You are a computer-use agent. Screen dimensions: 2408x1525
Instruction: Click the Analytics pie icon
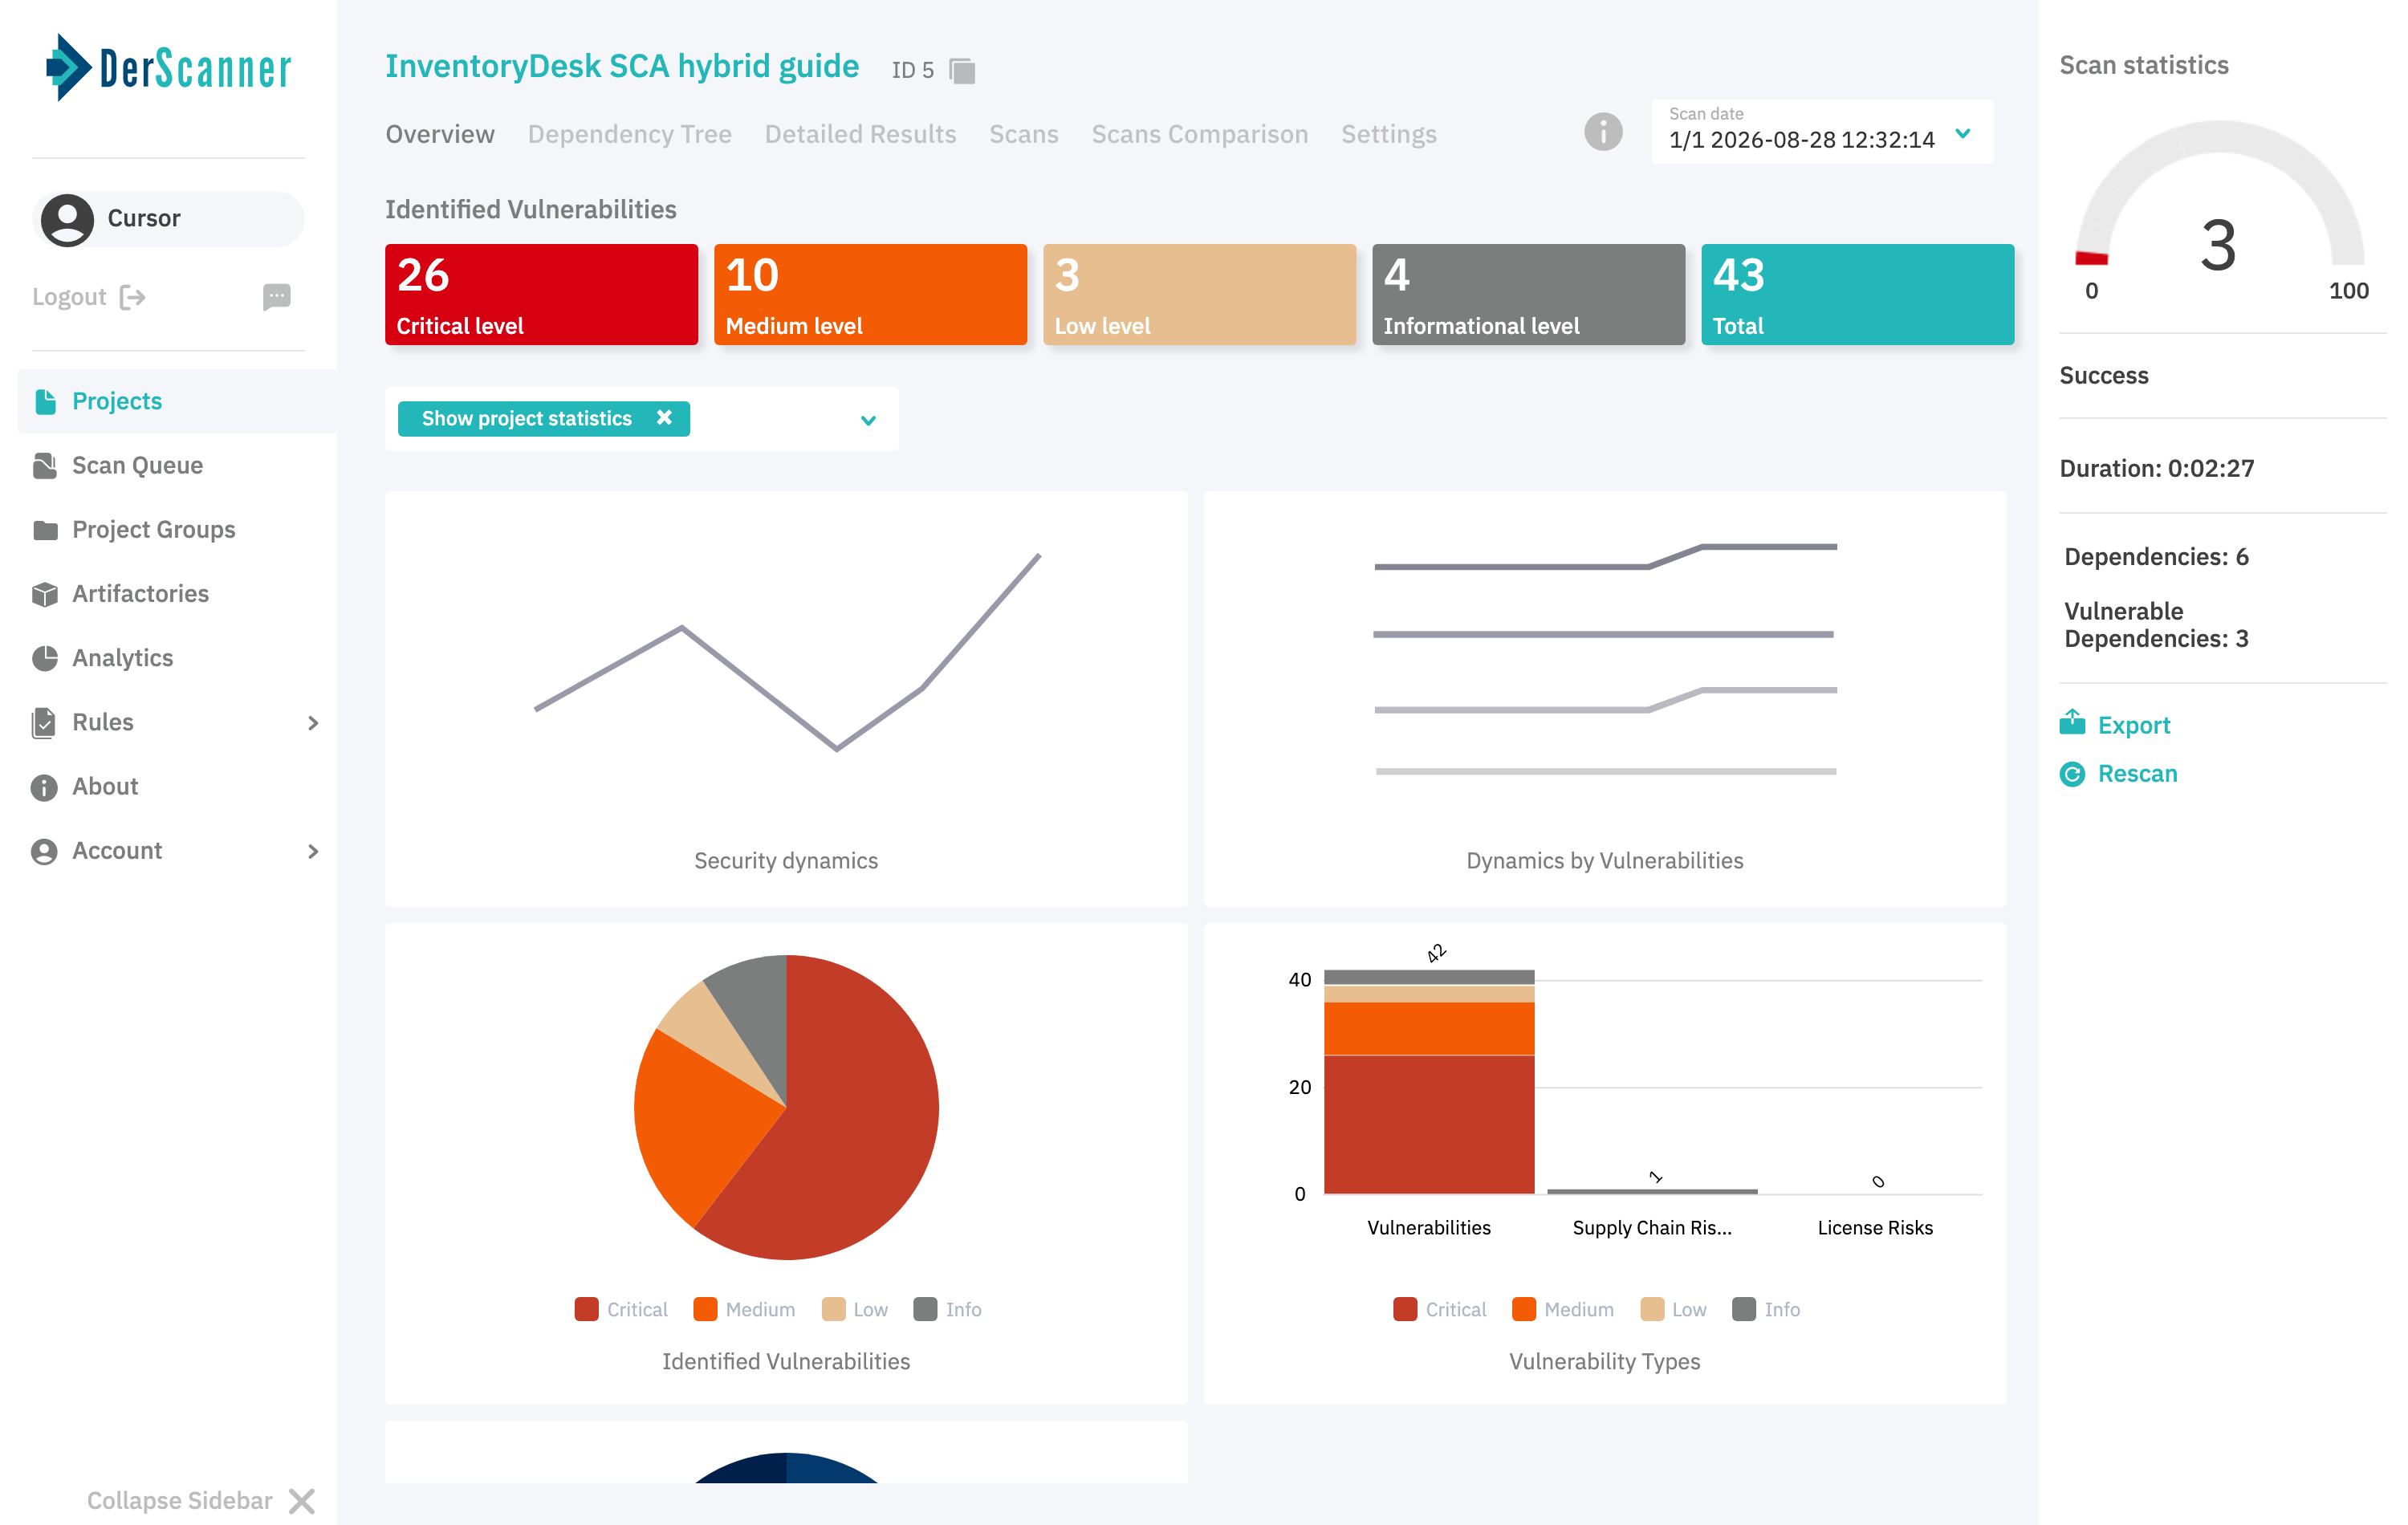click(x=45, y=658)
